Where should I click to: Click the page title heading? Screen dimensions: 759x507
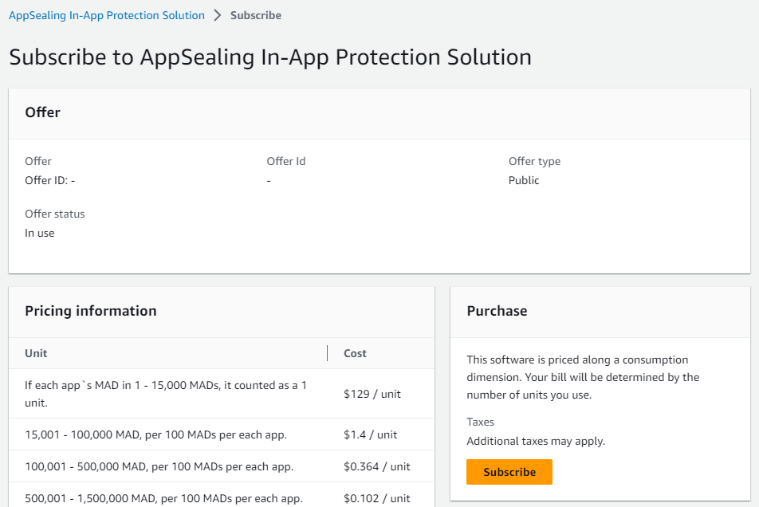[x=270, y=57]
